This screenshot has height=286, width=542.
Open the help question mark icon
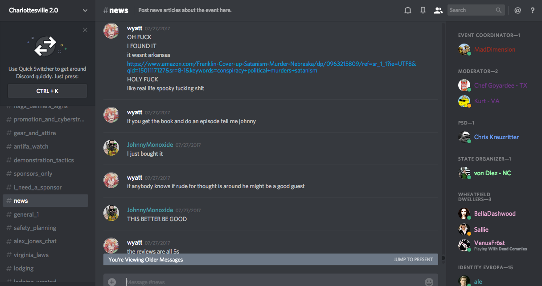click(532, 10)
